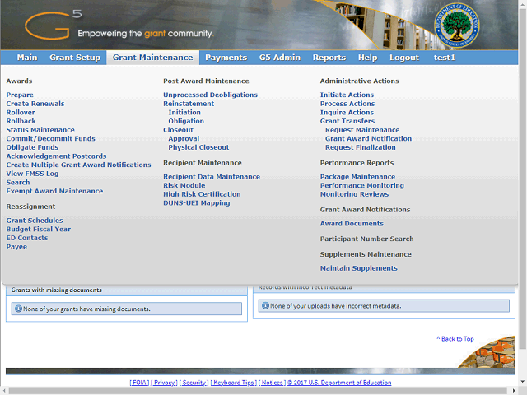Image resolution: width=527 pixels, height=395 pixels.
Task: Open Maintain Supplements link
Action: [x=359, y=268]
